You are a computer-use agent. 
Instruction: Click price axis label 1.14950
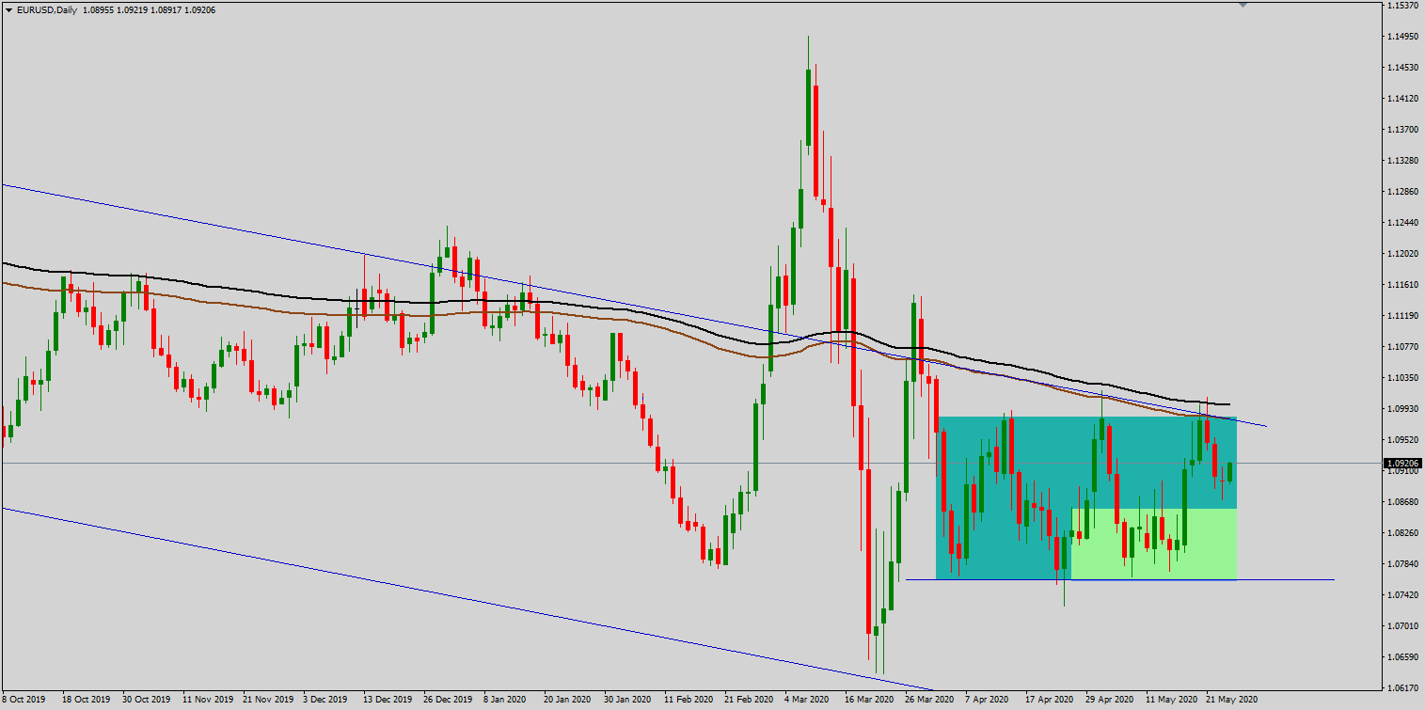point(1401,37)
